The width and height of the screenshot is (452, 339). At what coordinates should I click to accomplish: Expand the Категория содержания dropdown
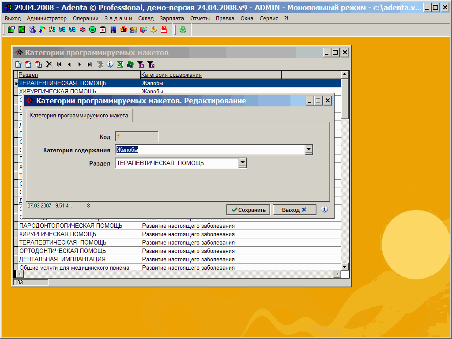309,150
